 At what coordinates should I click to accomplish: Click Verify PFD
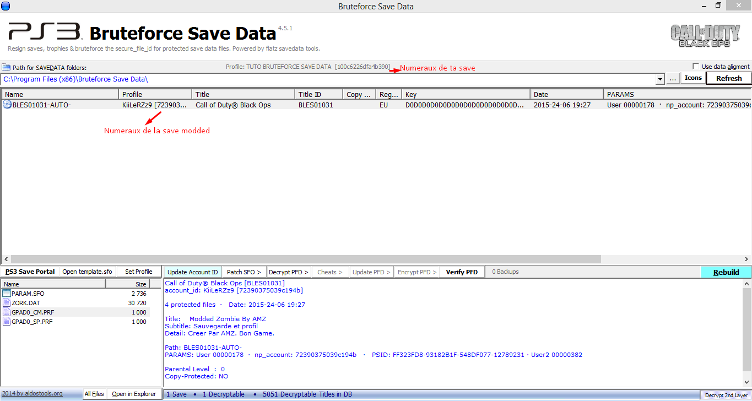point(462,272)
